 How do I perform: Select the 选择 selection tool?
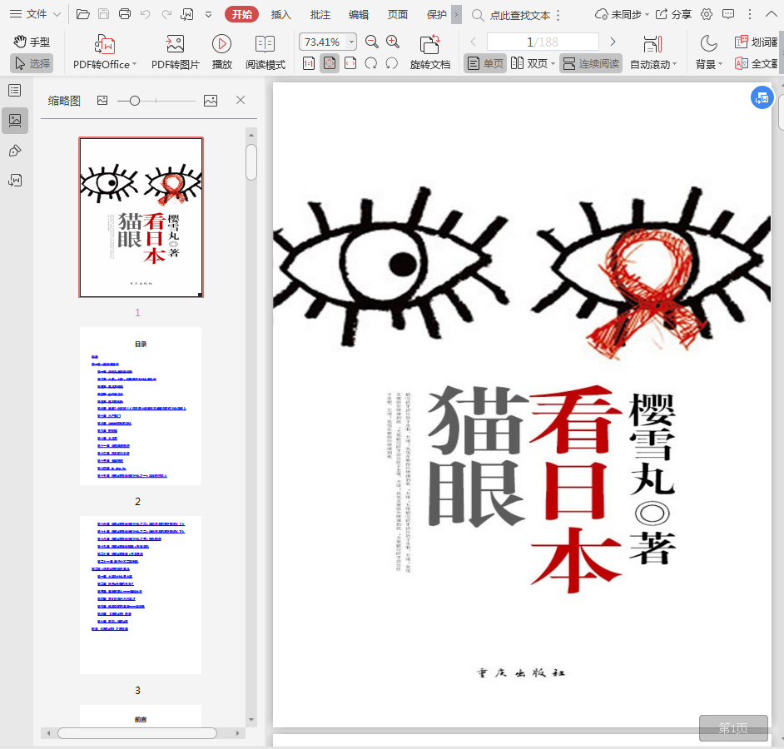pos(32,63)
